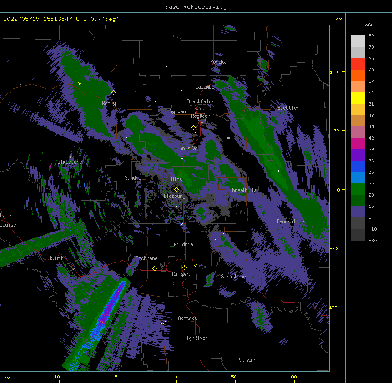Click the yellow diamond marker south of RedDeer
This screenshot has width=392, height=383.
coord(193,127)
